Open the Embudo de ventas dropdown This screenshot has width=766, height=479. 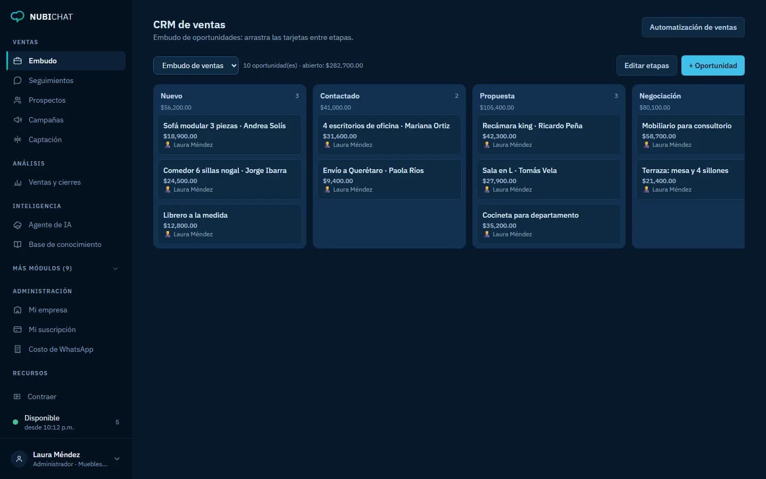[196, 65]
